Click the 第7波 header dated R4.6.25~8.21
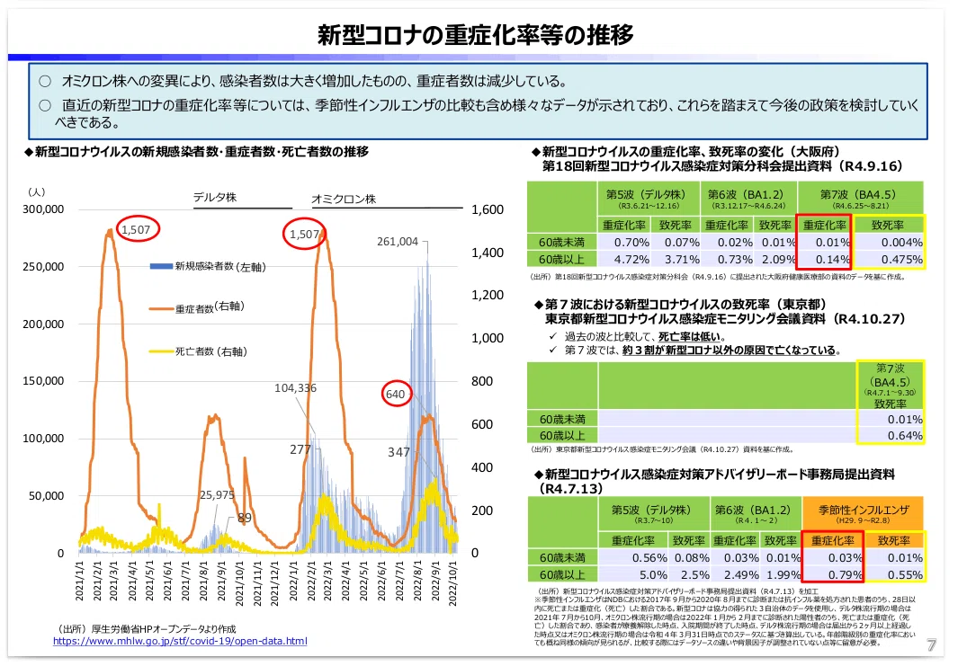958x666 pixels. click(860, 199)
